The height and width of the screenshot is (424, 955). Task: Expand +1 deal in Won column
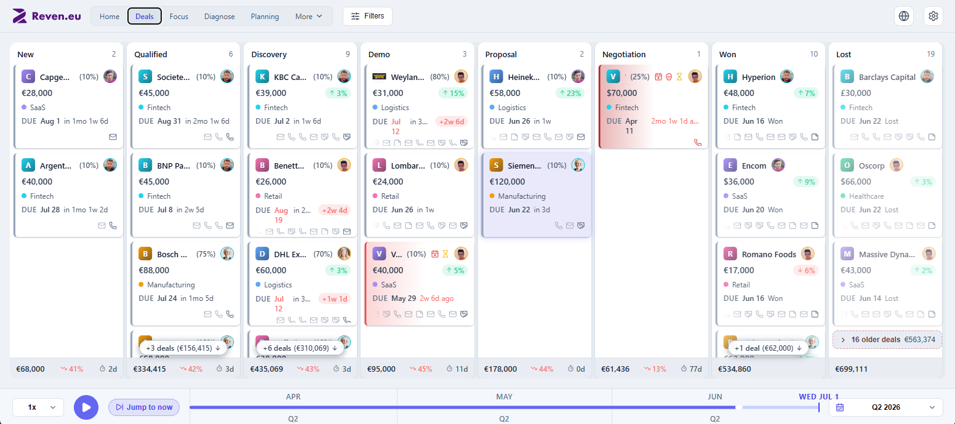768,348
